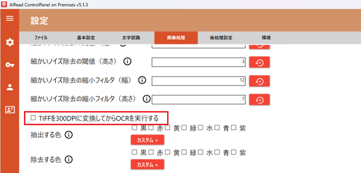The image size is (361, 173).
Task: Show info for noise removal threshold (height)
Action: click(127, 61)
